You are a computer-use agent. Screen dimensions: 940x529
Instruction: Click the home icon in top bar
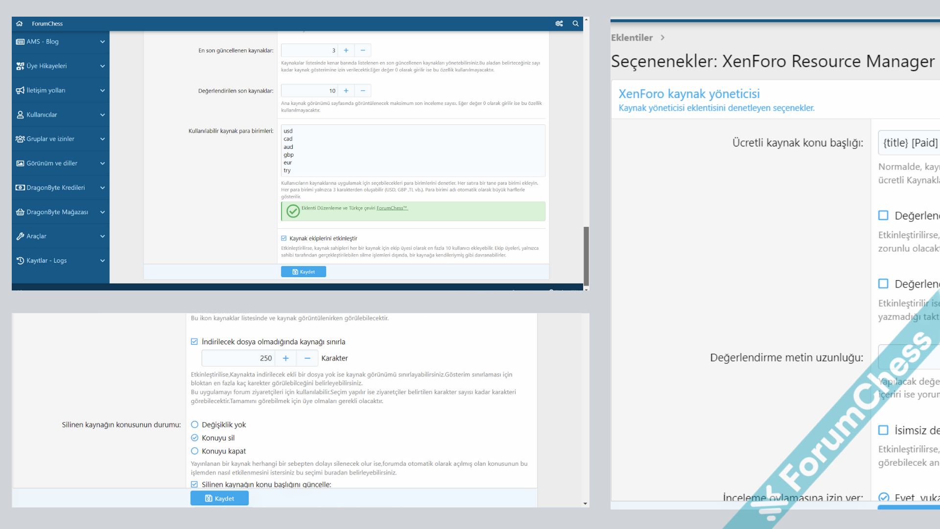pos(20,24)
